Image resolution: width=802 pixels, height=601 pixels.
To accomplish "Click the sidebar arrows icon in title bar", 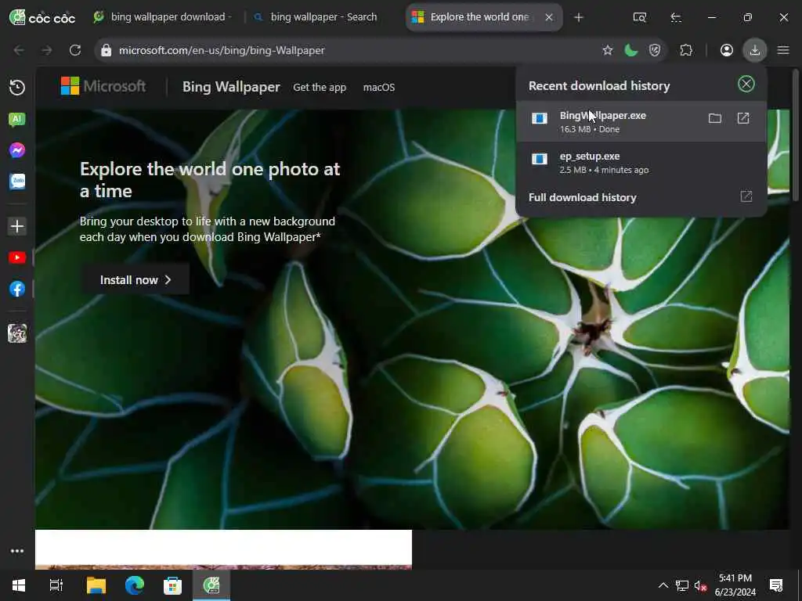I will coord(676,17).
